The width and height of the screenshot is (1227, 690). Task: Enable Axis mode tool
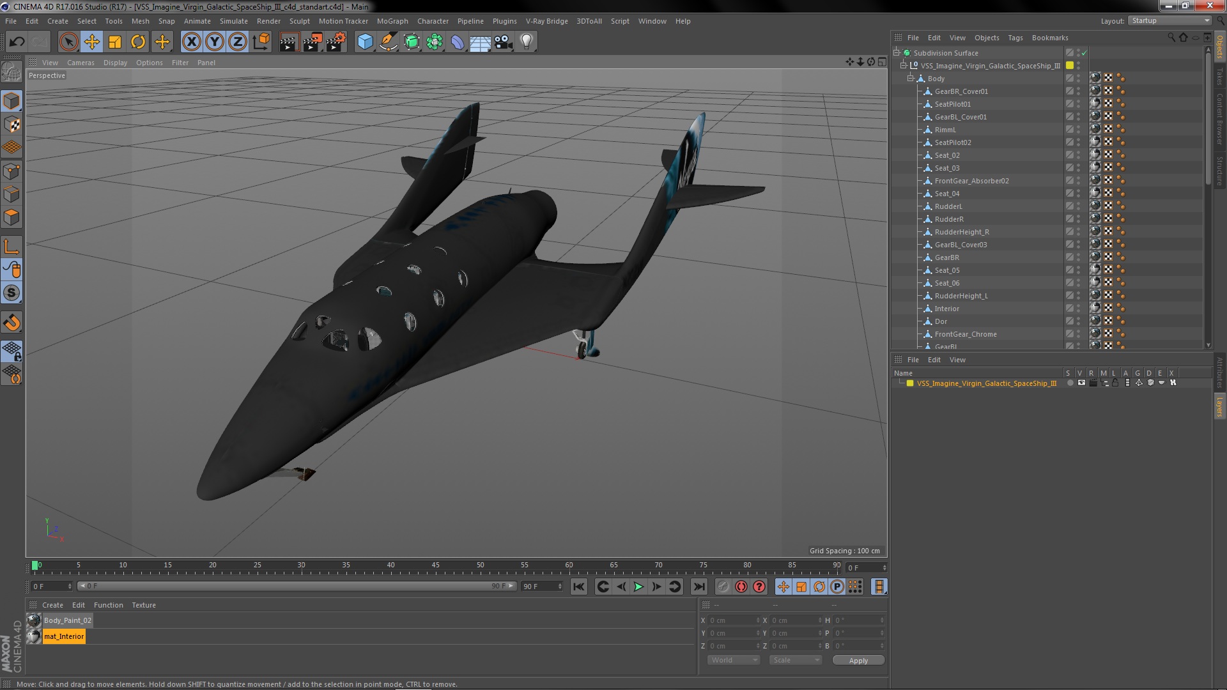pyautogui.click(x=12, y=247)
